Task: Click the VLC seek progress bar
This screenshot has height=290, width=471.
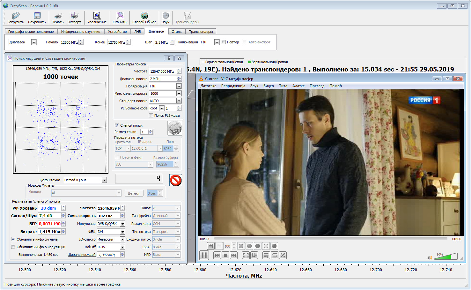Action: point(331,238)
